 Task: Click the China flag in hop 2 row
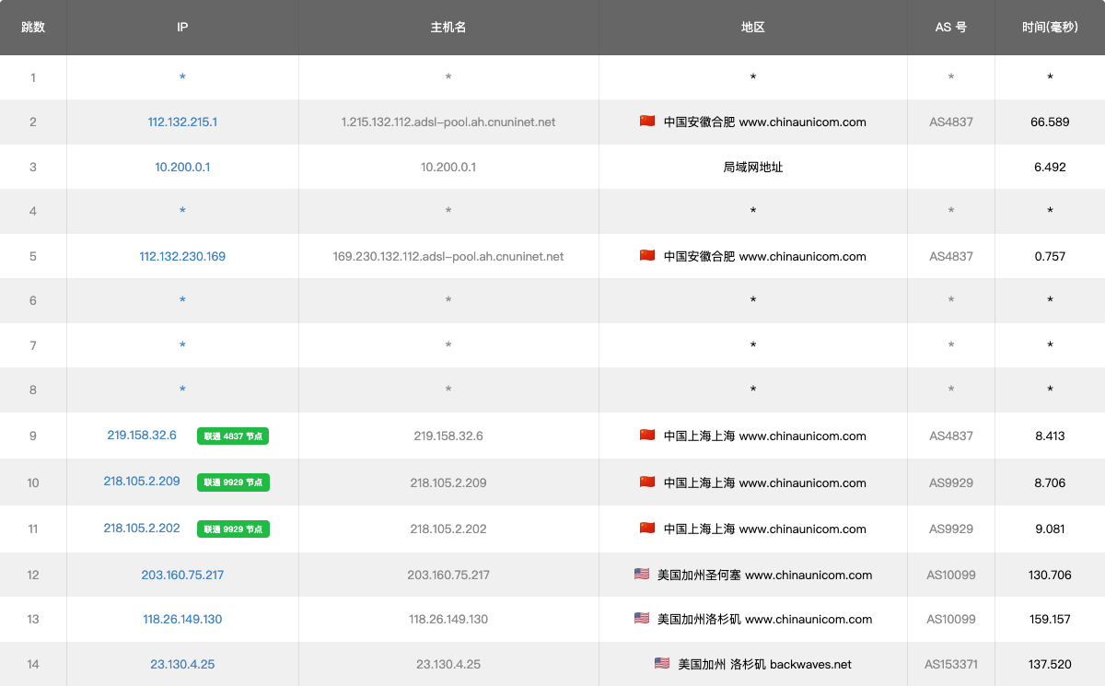tap(647, 121)
